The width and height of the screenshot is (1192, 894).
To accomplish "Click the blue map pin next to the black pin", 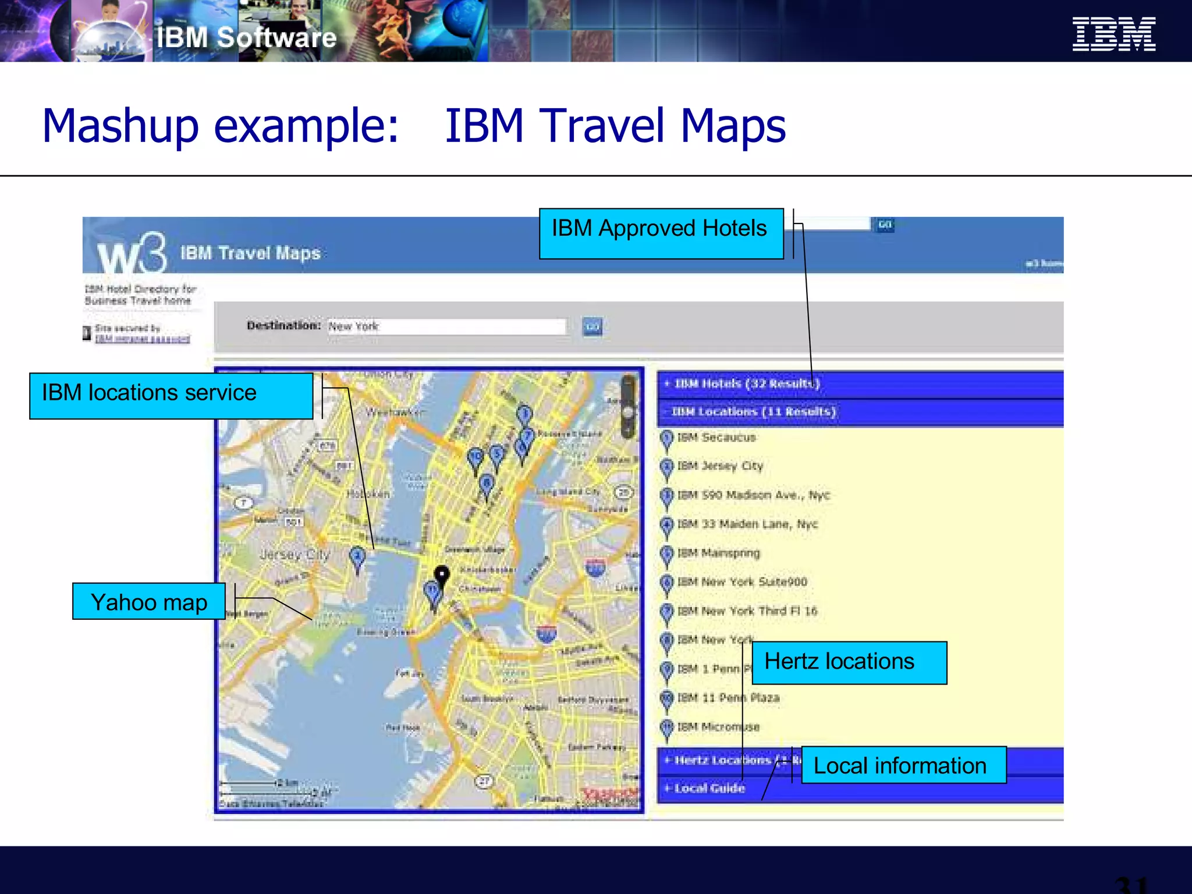I will click(x=432, y=595).
